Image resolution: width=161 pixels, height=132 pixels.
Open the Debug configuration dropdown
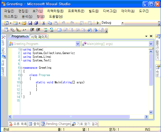pyautogui.click(x=122, y=23)
